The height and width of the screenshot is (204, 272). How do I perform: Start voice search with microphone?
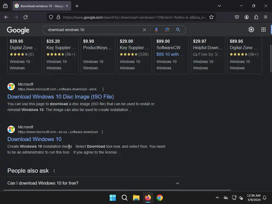[x=156, y=30]
